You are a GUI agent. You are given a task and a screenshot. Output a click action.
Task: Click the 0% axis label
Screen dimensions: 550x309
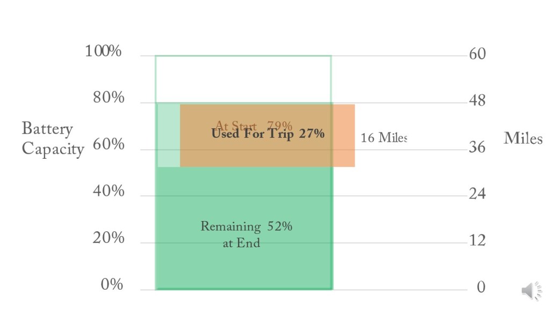click(x=112, y=284)
